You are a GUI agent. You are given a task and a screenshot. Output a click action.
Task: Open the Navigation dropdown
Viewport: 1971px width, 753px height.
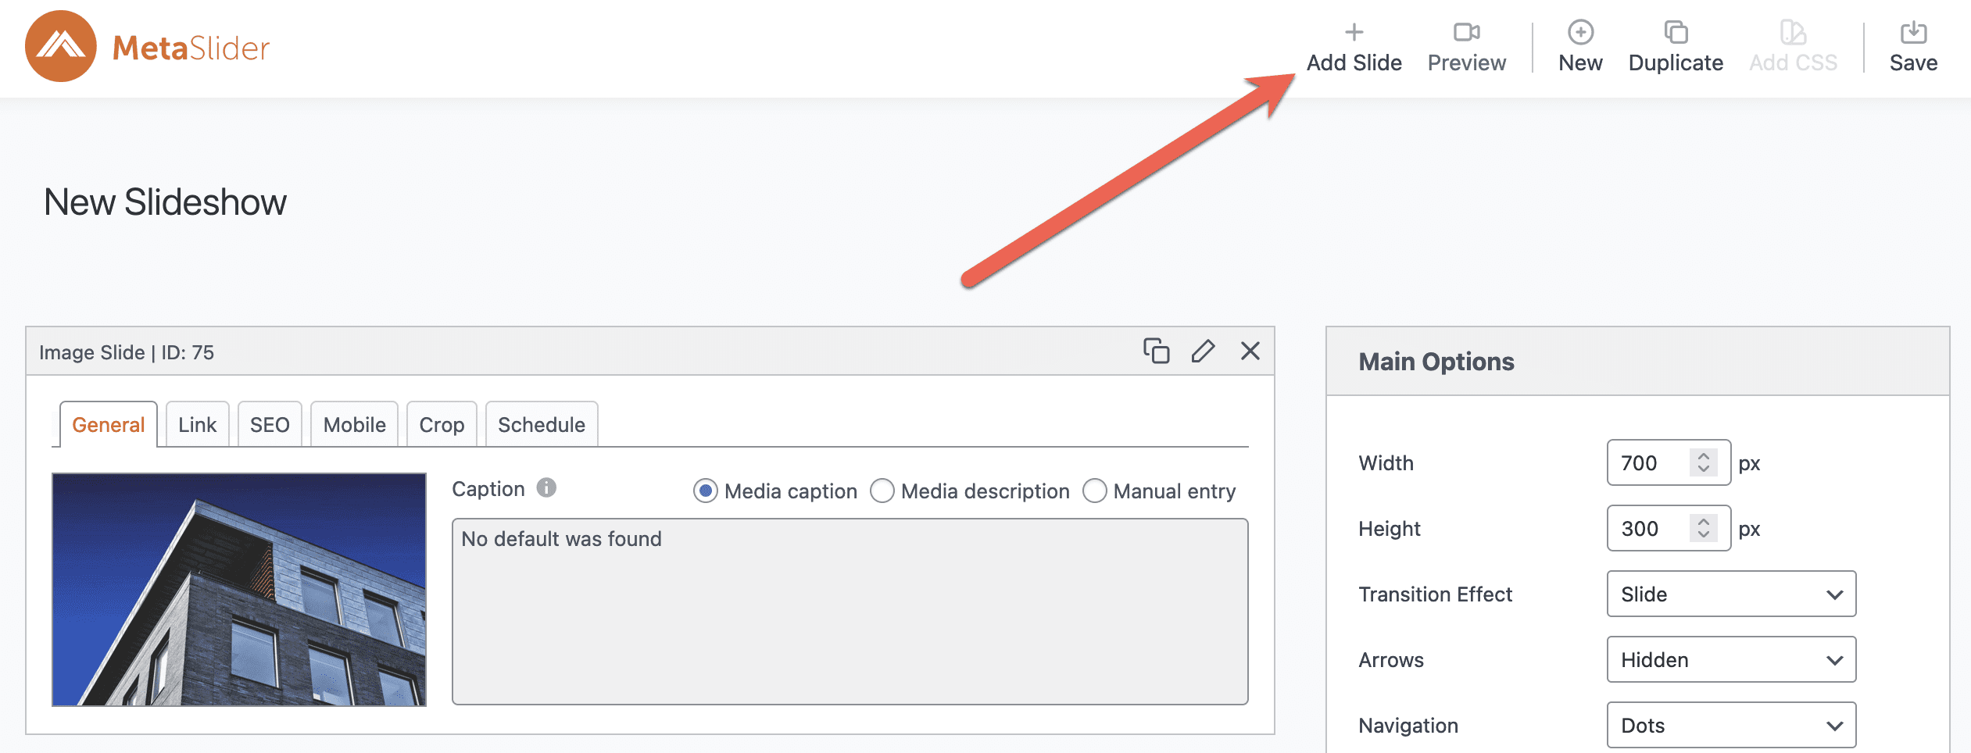(1730, 726)
